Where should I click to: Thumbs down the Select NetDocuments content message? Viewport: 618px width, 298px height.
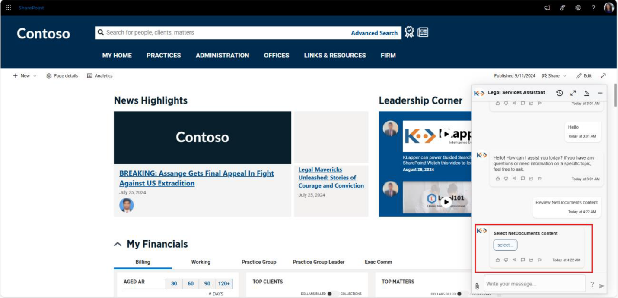pos(506,260)
